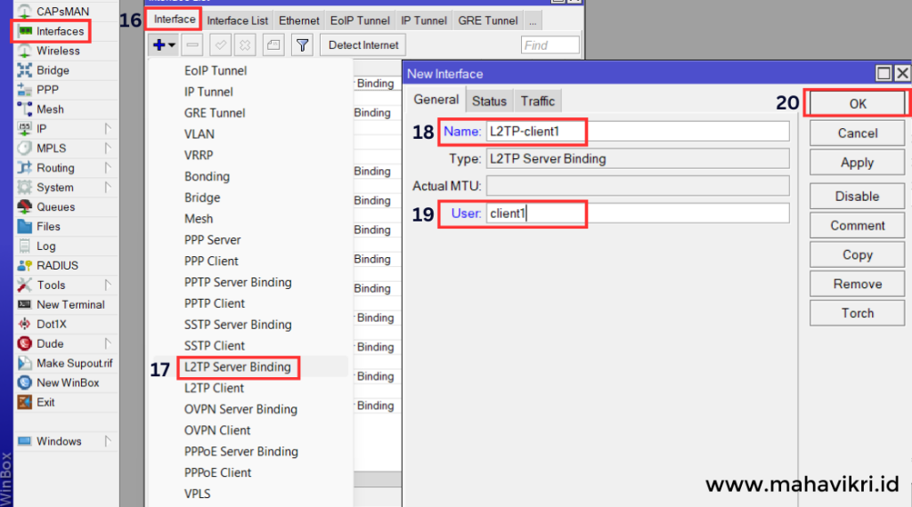Image resolution: width=912 pixels, height=507 pixels.
Task: Open Interfaces in the sidebar
Action: [x=60, y=31]
